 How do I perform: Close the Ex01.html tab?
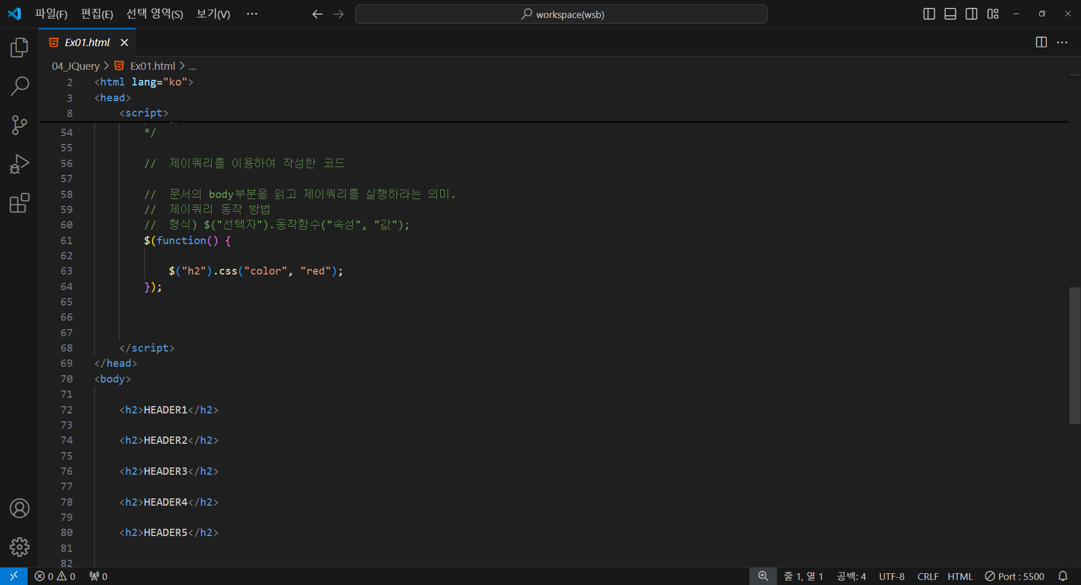click(124, 43)
